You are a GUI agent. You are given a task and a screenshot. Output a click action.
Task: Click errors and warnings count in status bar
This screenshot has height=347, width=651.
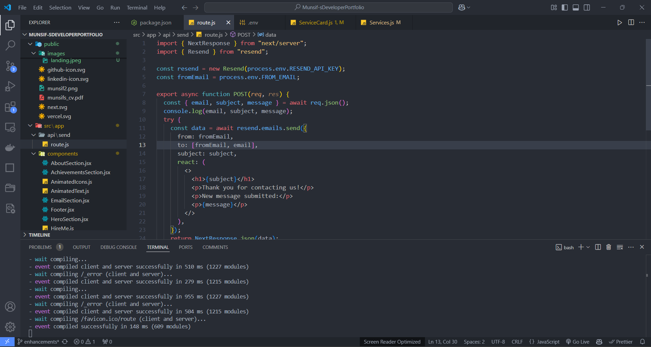[x=85, y=342]
